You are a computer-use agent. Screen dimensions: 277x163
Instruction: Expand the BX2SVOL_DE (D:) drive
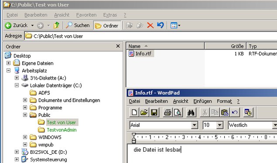click(17, 152)
